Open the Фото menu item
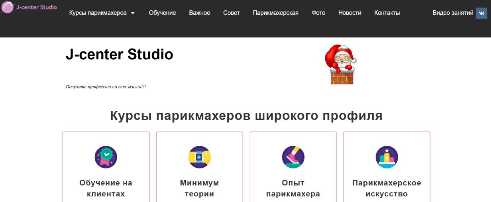 pyautogui.click(x=318, y=13)
